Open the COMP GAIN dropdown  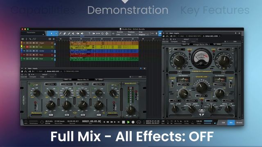201,96
